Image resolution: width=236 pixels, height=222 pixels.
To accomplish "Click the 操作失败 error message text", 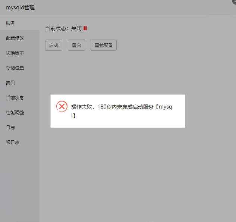I will click(x=122, y=111).
